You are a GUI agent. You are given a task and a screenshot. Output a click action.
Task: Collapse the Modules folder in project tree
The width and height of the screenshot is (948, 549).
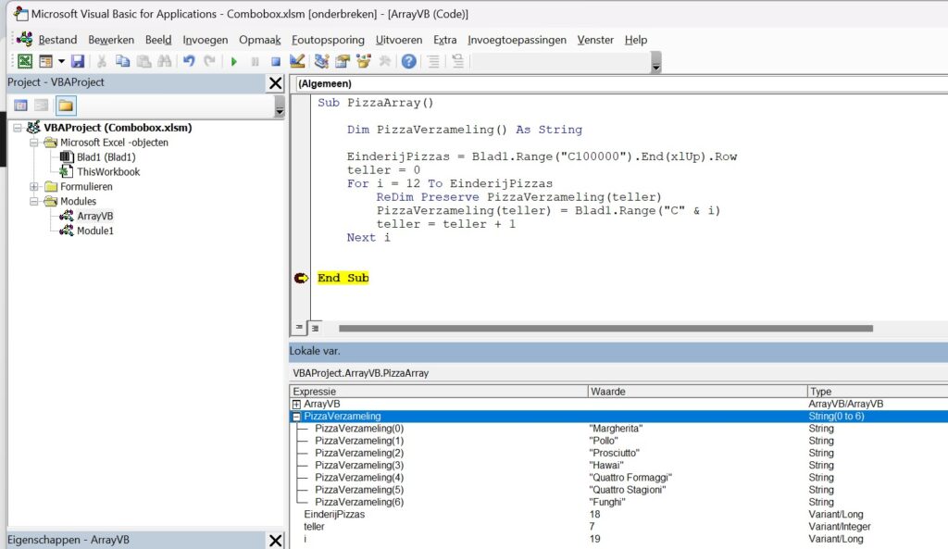pos(35,201)
